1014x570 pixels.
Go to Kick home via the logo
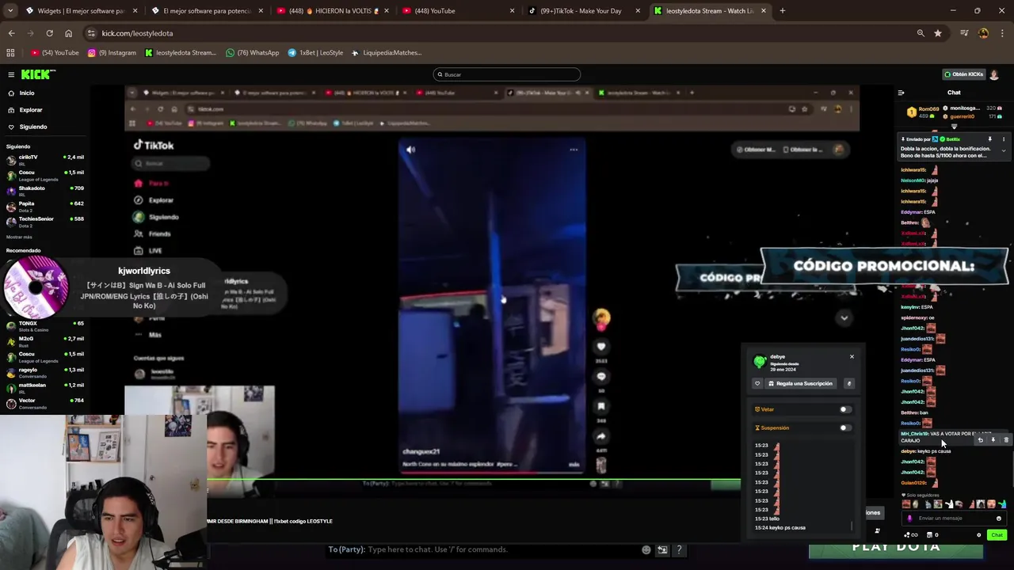click(38, 74)
